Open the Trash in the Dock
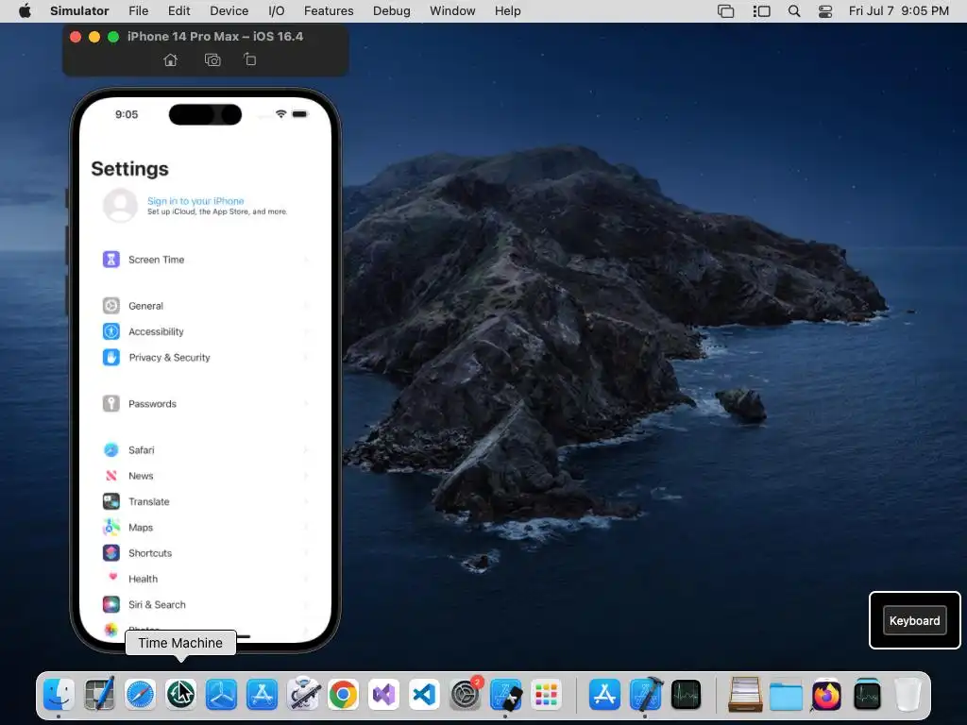Image resolution: width=967 pixels, height=725 pixels. pos(908,695)
